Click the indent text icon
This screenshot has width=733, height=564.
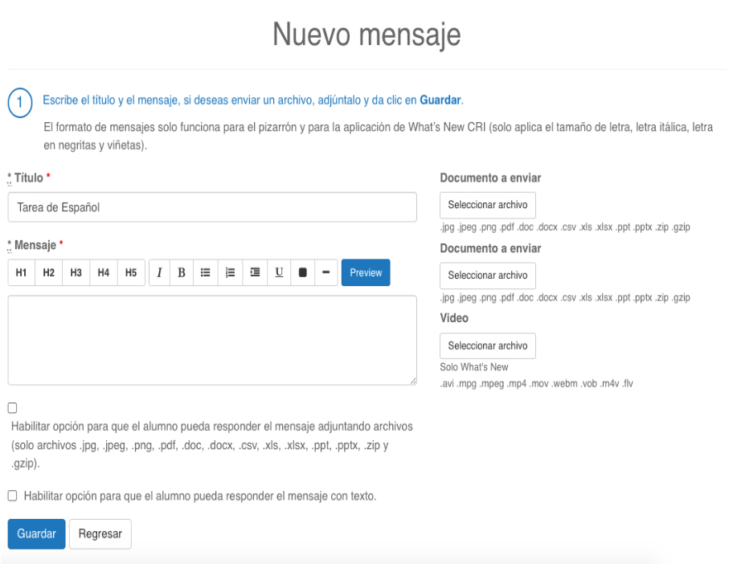click(255, 273)
